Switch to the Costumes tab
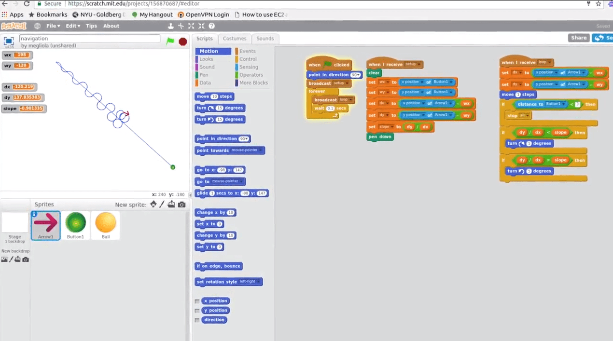This screenshot has height=341, width=613. (x=234, y=39)
